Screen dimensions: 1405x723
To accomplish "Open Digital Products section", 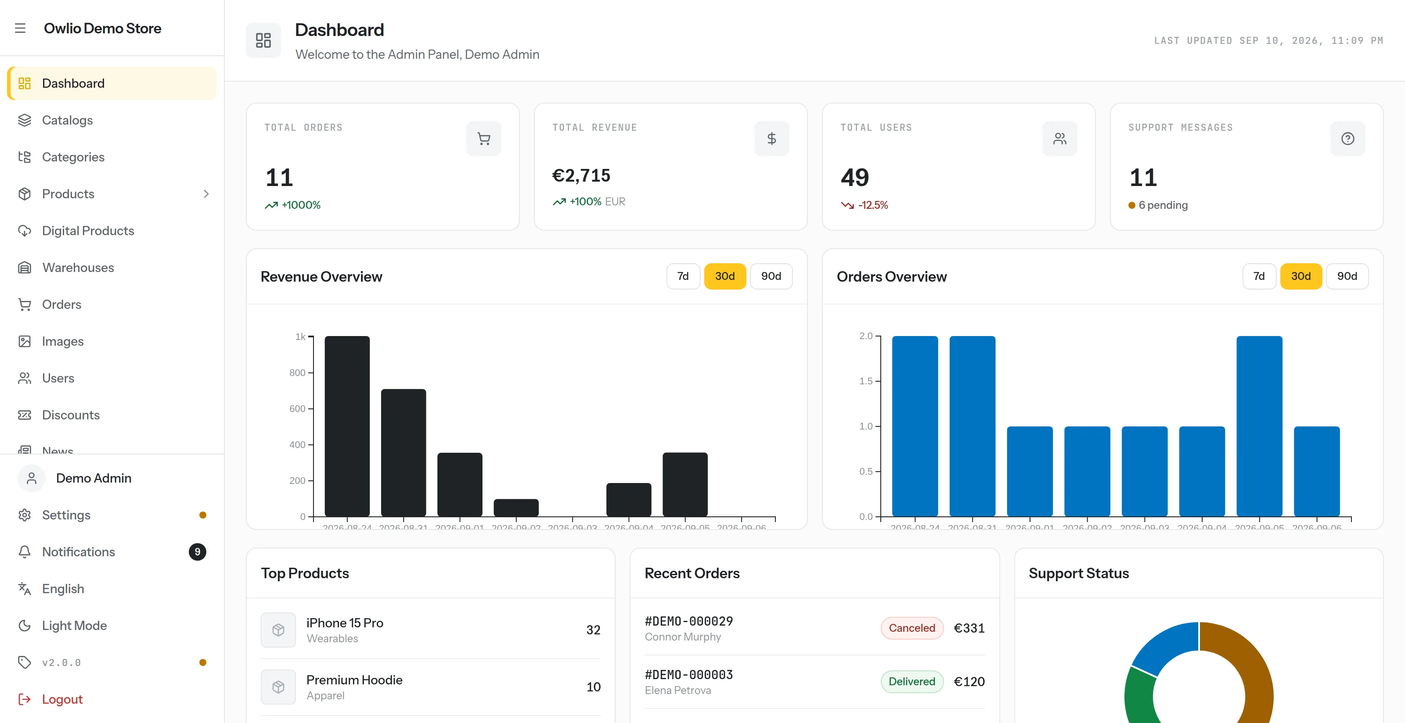I will point(112,230).
